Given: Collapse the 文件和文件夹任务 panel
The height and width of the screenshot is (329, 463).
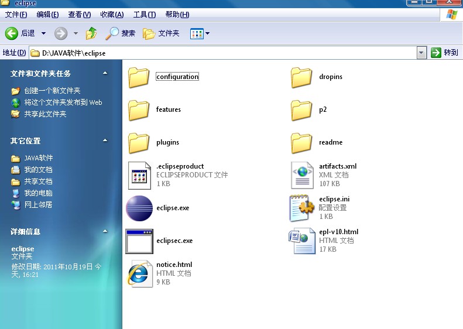Looking at the screenshot, I should coord(105,73).
